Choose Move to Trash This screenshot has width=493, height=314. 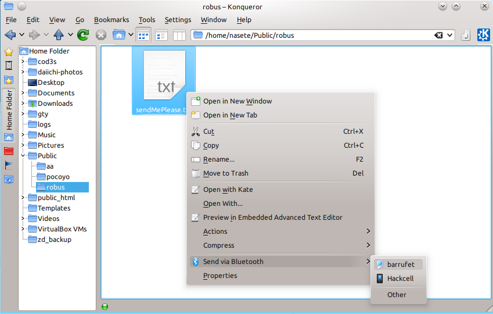pyautogui.click(x=280, y=173)
